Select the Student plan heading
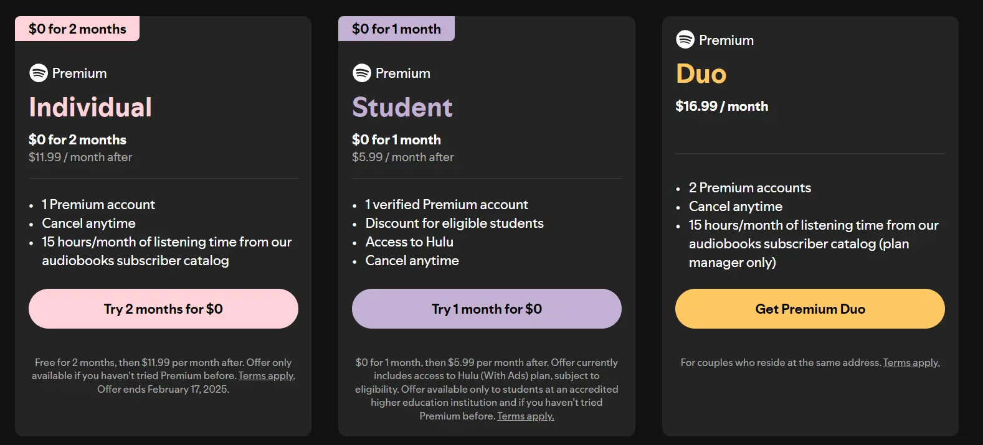This screenshot has height=445, width=983. (x=402, y=107)
